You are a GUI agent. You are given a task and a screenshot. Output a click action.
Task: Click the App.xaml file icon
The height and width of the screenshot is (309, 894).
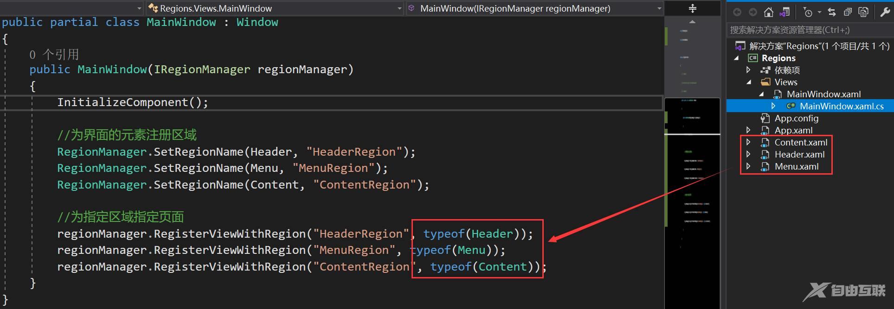coord(765,130)
